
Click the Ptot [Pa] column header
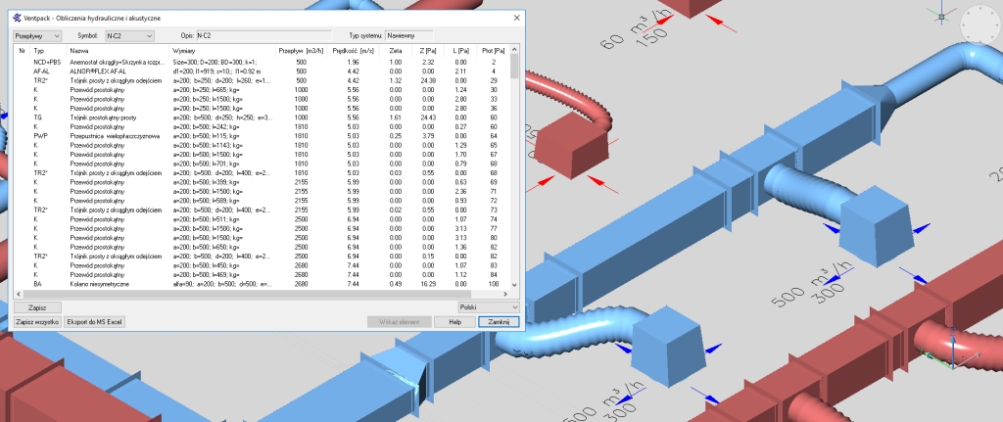pyautogui.click(x=493, y=49)
